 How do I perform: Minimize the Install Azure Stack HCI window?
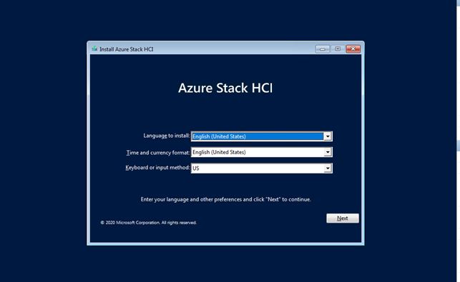click(323, 49)
